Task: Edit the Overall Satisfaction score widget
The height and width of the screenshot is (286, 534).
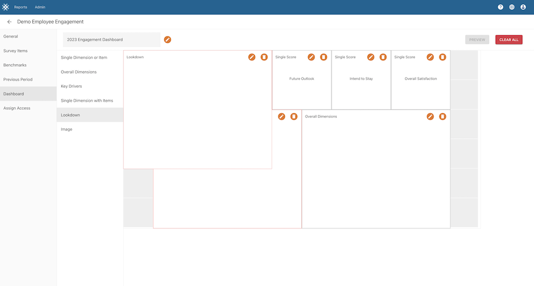Action: click(x=430, y=57)
